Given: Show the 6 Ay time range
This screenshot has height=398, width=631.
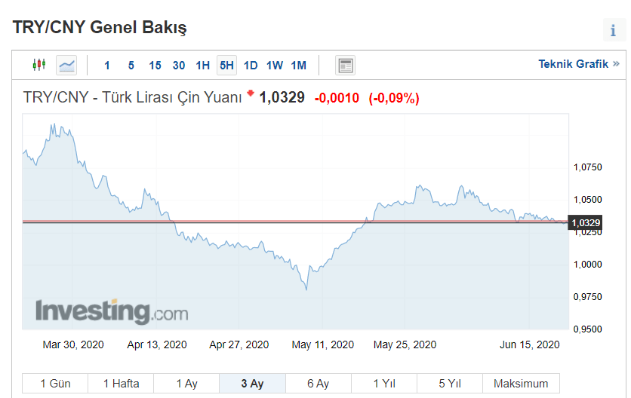Looking at the screenshot, I should click(318, 384).
